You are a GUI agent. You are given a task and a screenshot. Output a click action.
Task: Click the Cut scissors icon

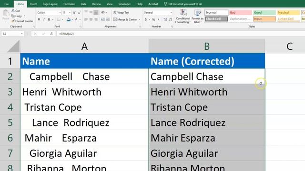13,10
